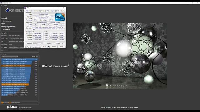Select the orange ranking row number 13

click(20, 84)
